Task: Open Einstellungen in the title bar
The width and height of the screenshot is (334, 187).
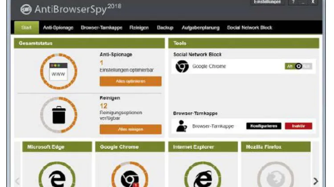Action: (x=267, y=2)
